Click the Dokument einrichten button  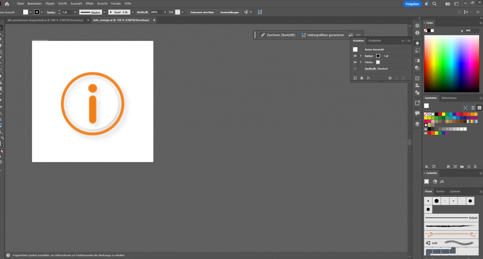tap(202, 12)
